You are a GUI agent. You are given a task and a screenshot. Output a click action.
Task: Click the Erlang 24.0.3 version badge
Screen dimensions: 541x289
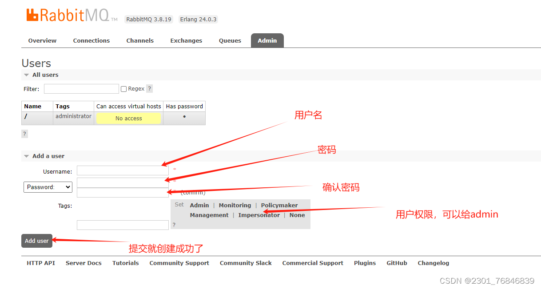tap(198, 19)
